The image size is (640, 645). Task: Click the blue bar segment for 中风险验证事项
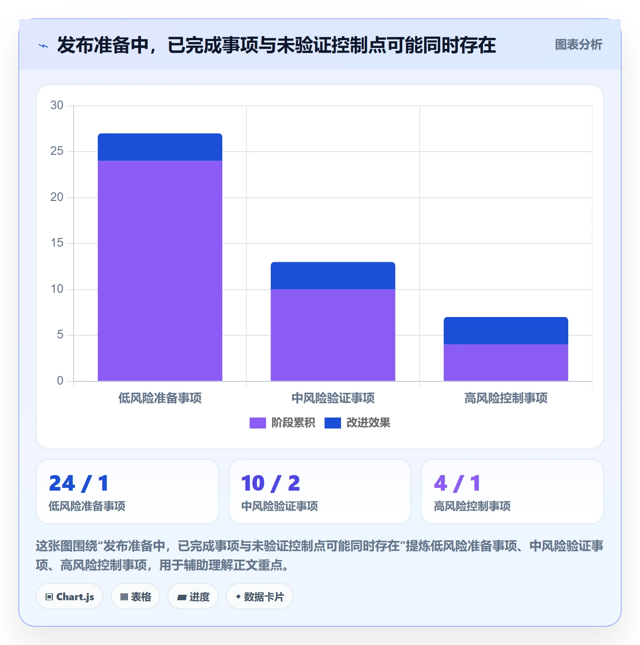[333, 275]
